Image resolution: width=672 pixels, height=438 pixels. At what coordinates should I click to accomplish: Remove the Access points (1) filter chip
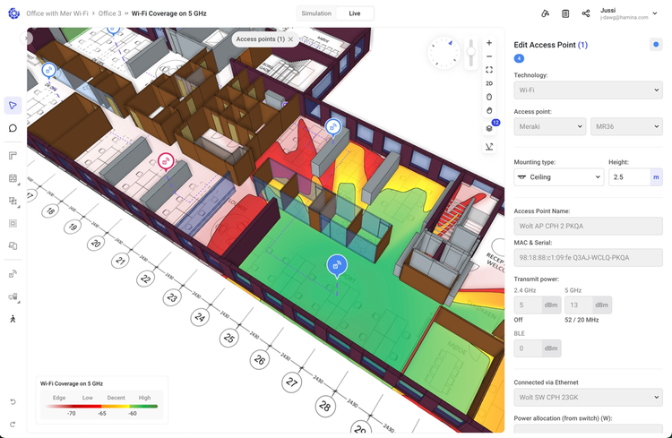tap(290, 39)
